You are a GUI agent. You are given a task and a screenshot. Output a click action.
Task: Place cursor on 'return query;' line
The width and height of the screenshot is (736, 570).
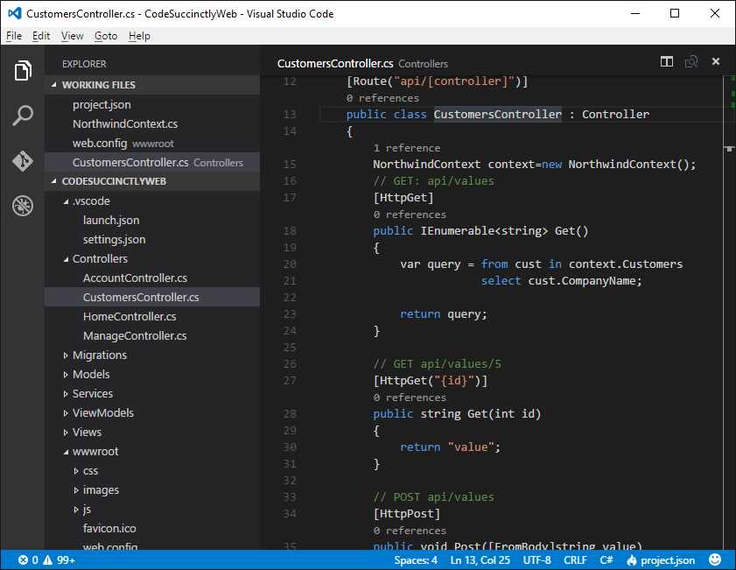tap(444, 314)
